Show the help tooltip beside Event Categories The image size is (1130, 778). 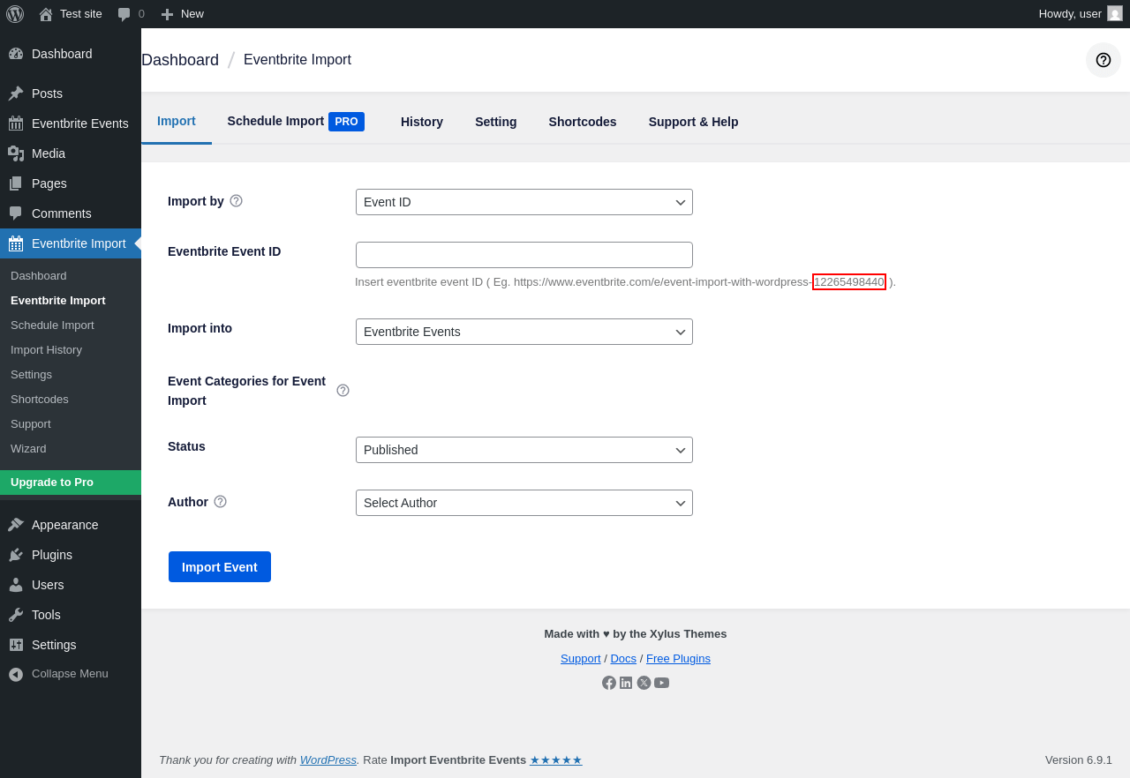[343, 390]
